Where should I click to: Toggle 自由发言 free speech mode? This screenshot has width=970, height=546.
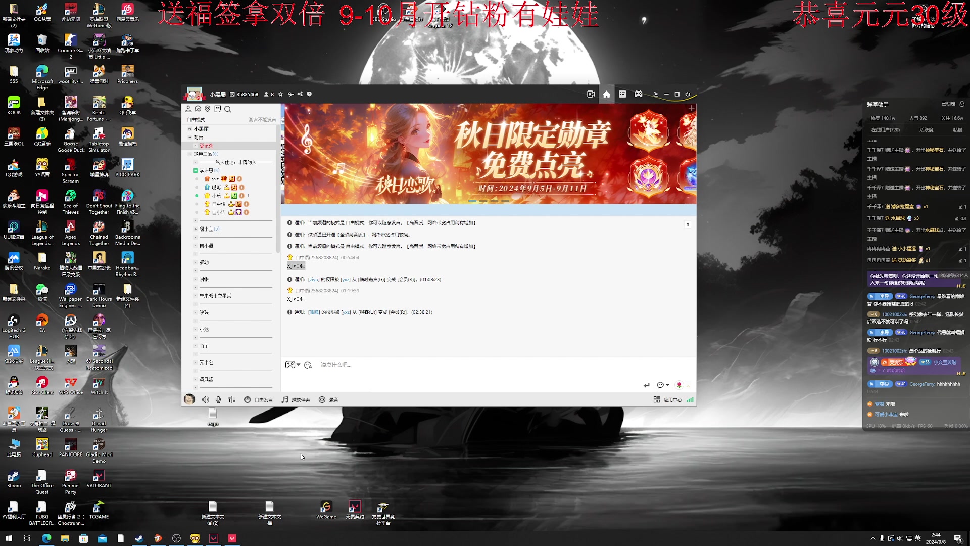pos(258,399)
